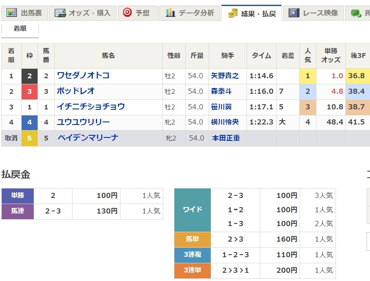Click the 性齢 column header
The height and width of the screenshot is (281, 370).
click(174, 56)
